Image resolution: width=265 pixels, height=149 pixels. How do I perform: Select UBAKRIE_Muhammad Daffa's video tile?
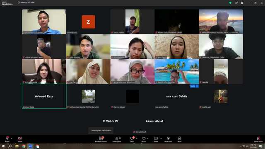[221, 47]
